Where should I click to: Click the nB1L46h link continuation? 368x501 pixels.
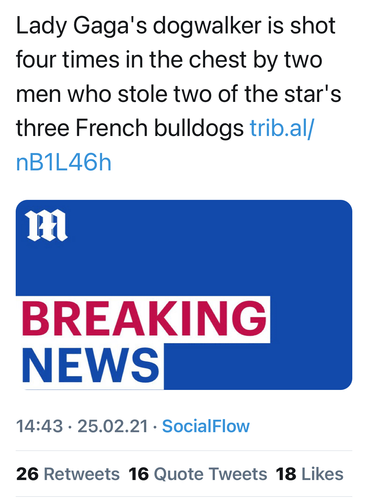(64, 163)
